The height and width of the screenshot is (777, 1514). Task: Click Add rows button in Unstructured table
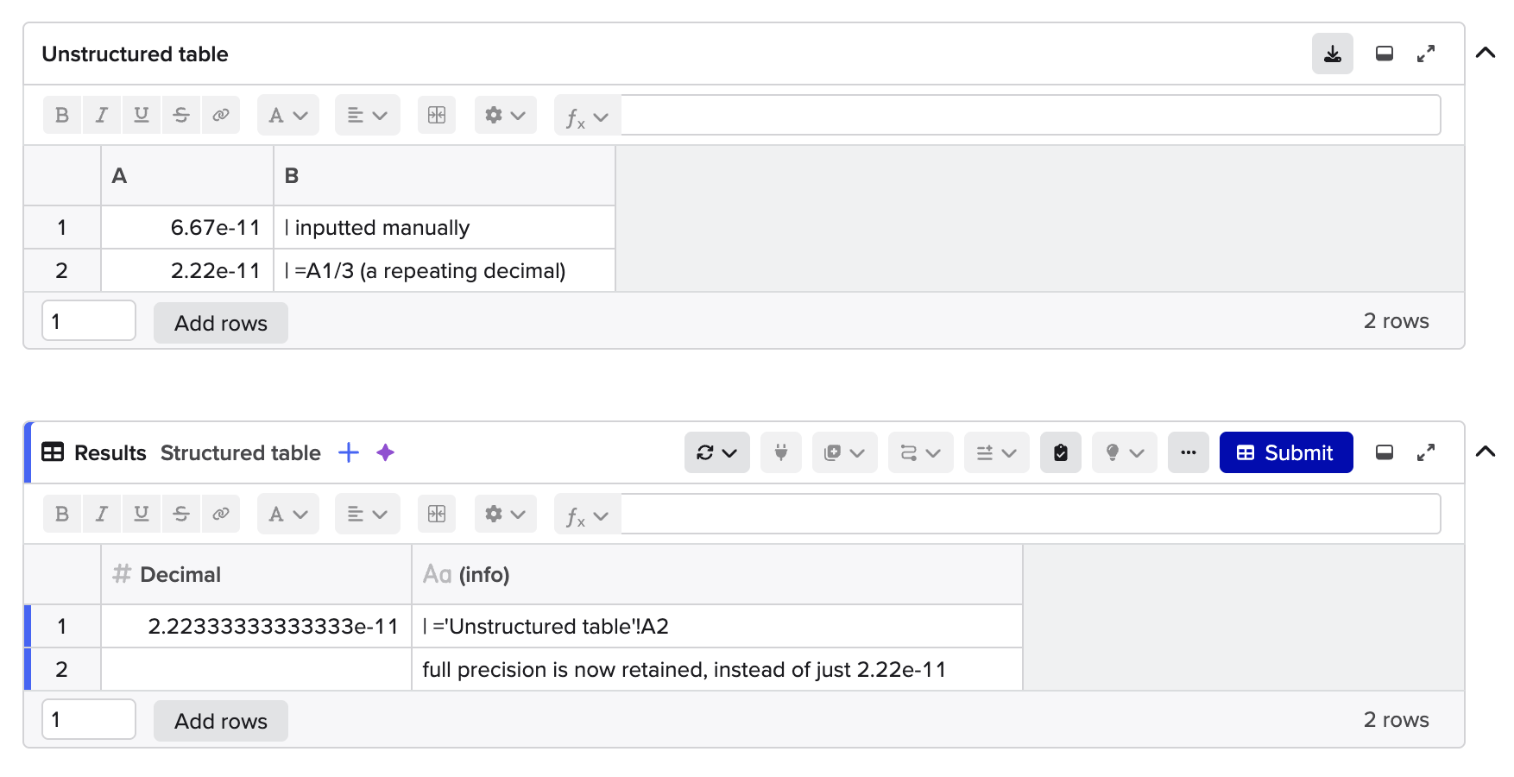point(221,323)
